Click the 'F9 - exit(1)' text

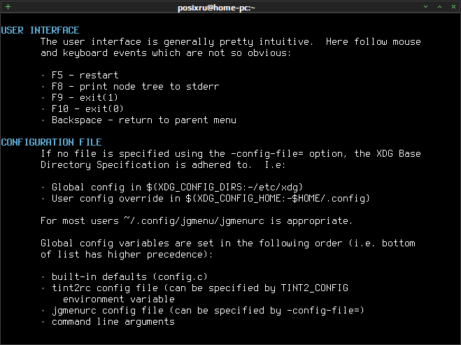[85, 98]
